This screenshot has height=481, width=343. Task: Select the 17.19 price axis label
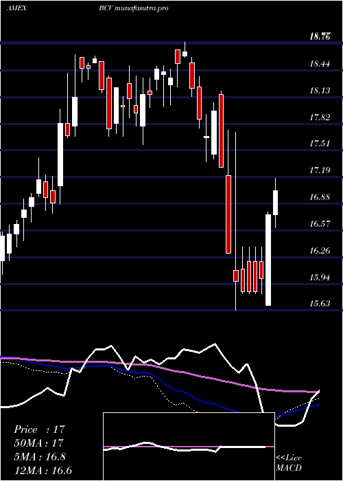click(x=320, y=170)
